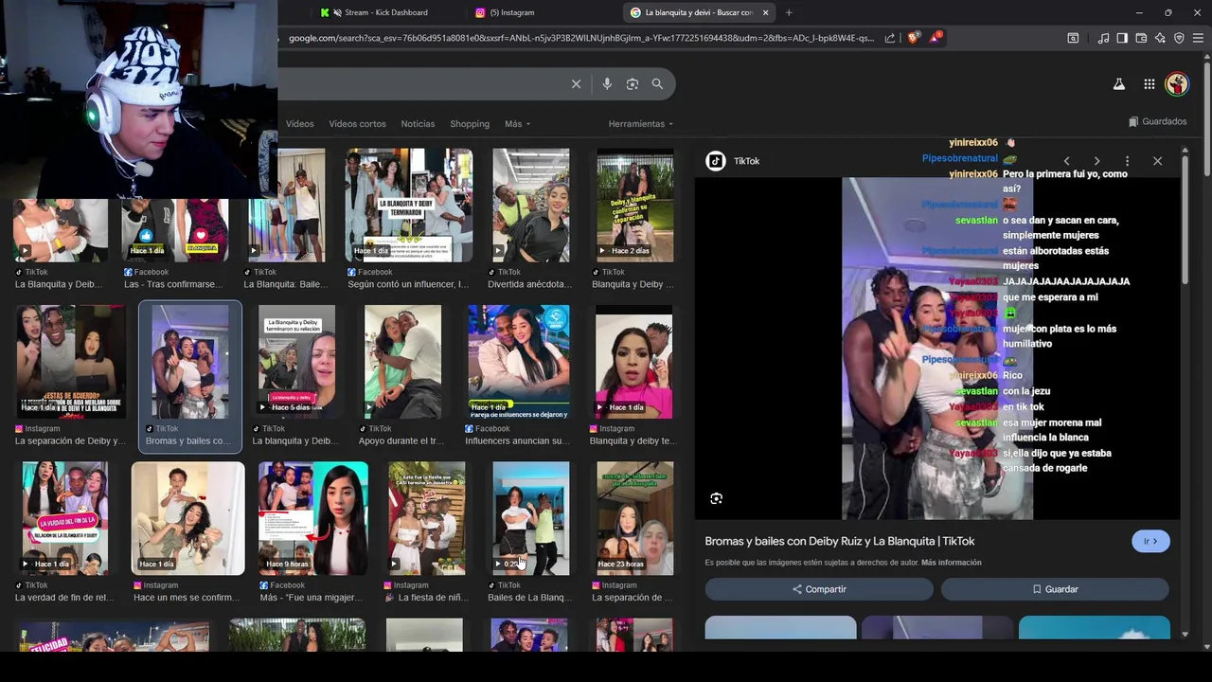Open Brave Rewards triangle icon
The image size is (1212, 682).
click(936, 38)
